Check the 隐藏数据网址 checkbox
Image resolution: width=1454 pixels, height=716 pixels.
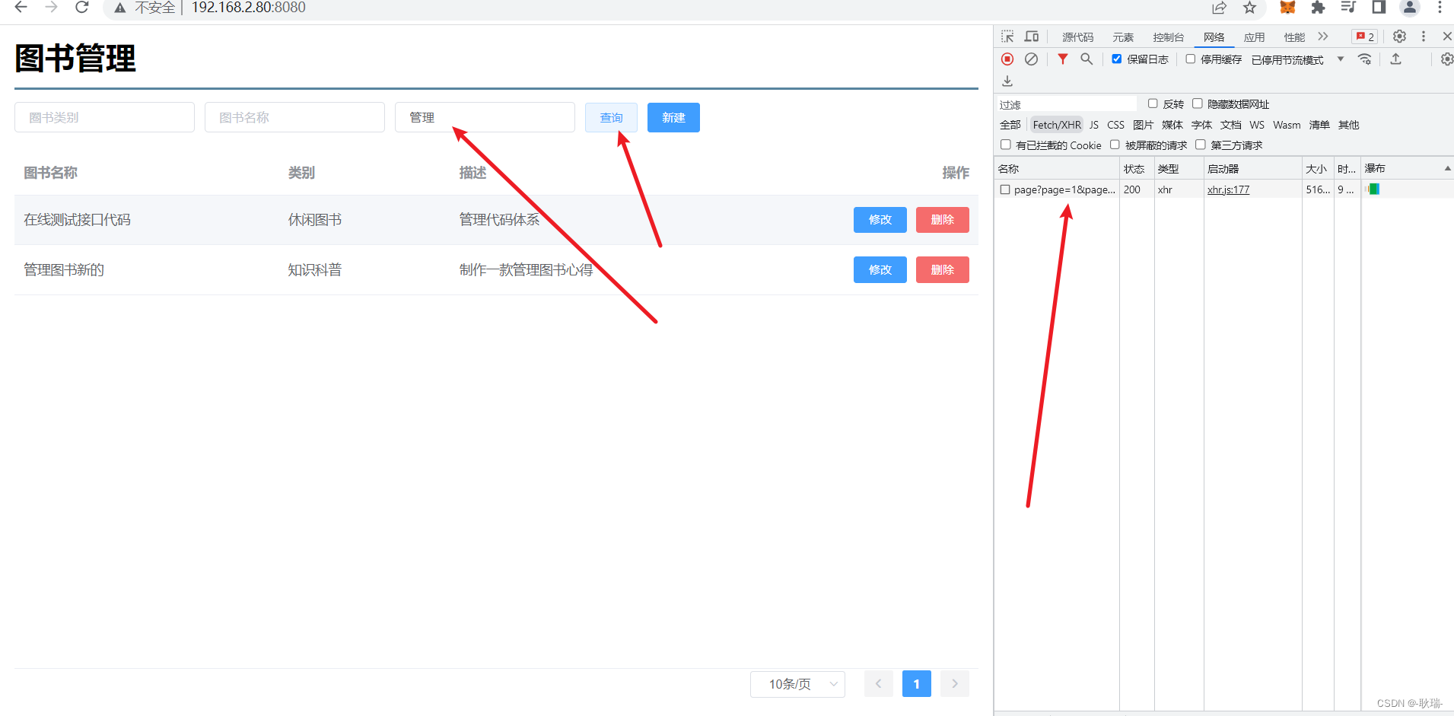tap(1198, 103)
